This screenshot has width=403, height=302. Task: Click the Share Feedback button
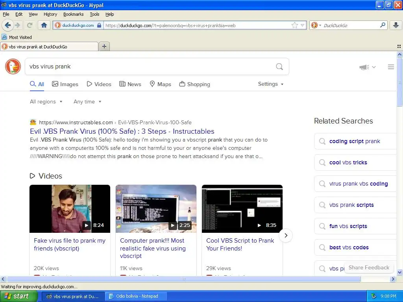[369, 267]
